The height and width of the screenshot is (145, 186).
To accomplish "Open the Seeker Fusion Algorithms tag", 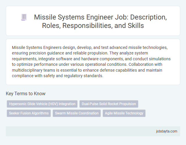I will pos(29,113).
